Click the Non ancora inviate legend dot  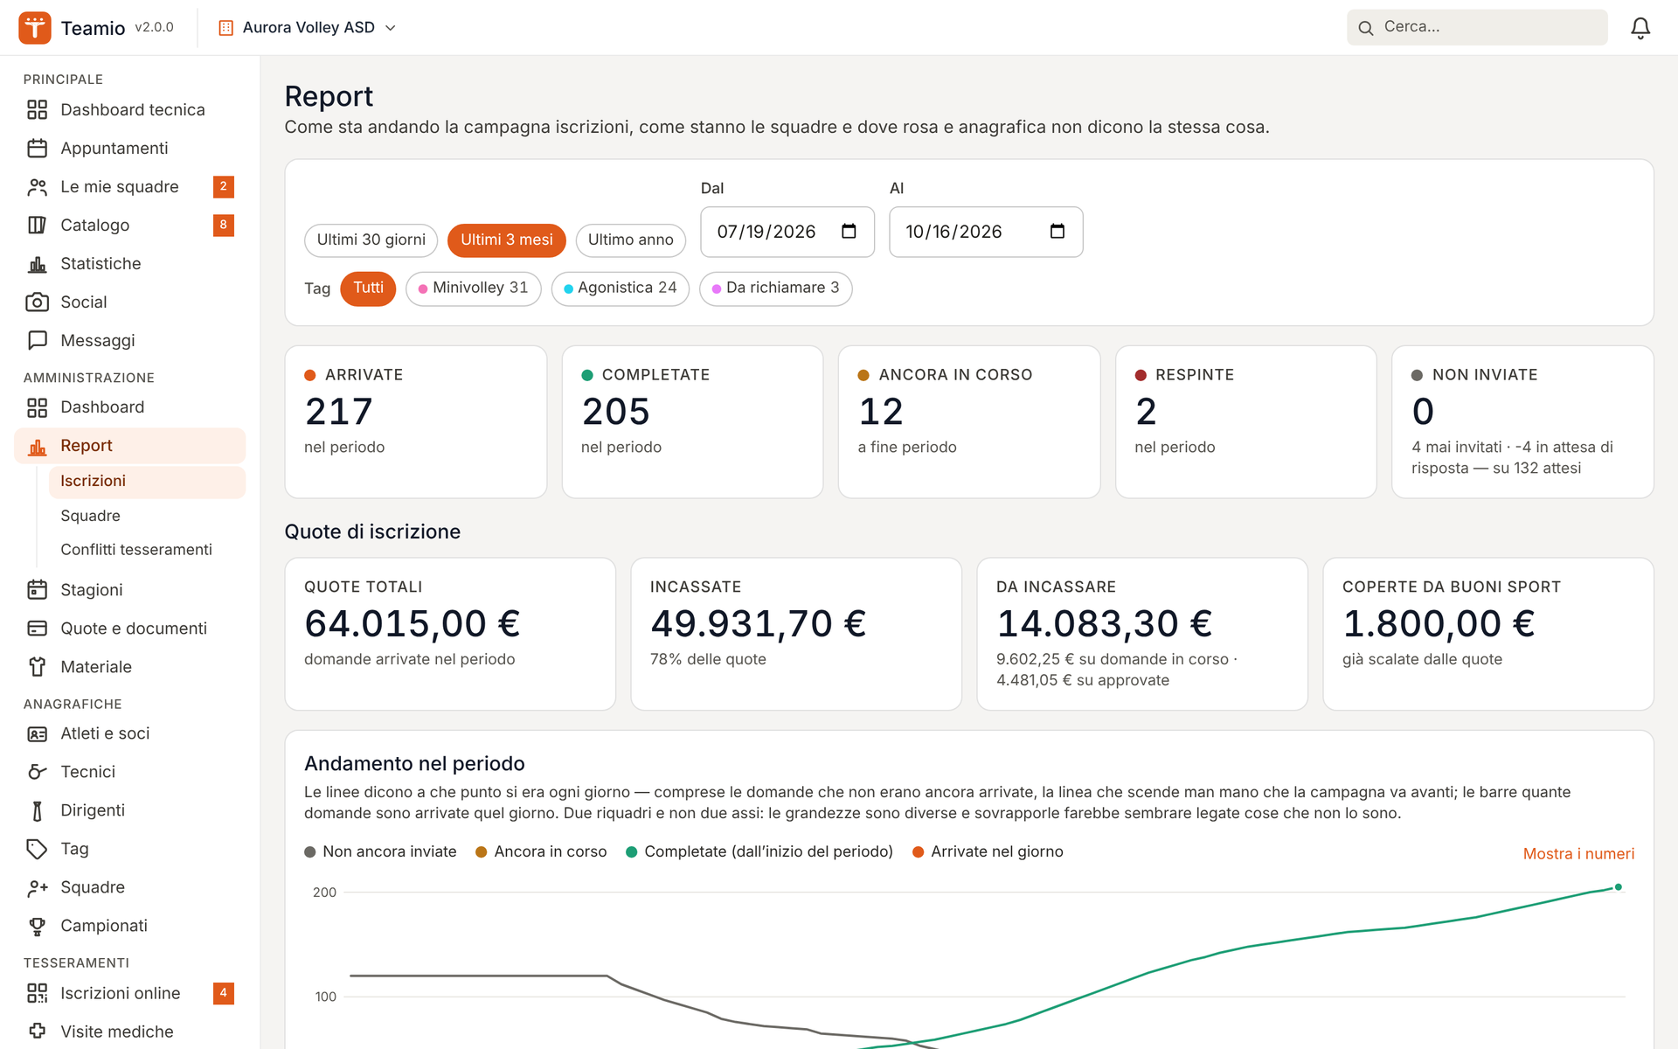[x=310, y=852]
